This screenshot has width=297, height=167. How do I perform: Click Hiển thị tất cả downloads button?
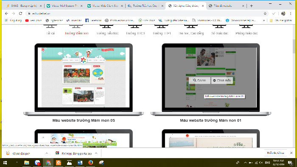point(275,153)
